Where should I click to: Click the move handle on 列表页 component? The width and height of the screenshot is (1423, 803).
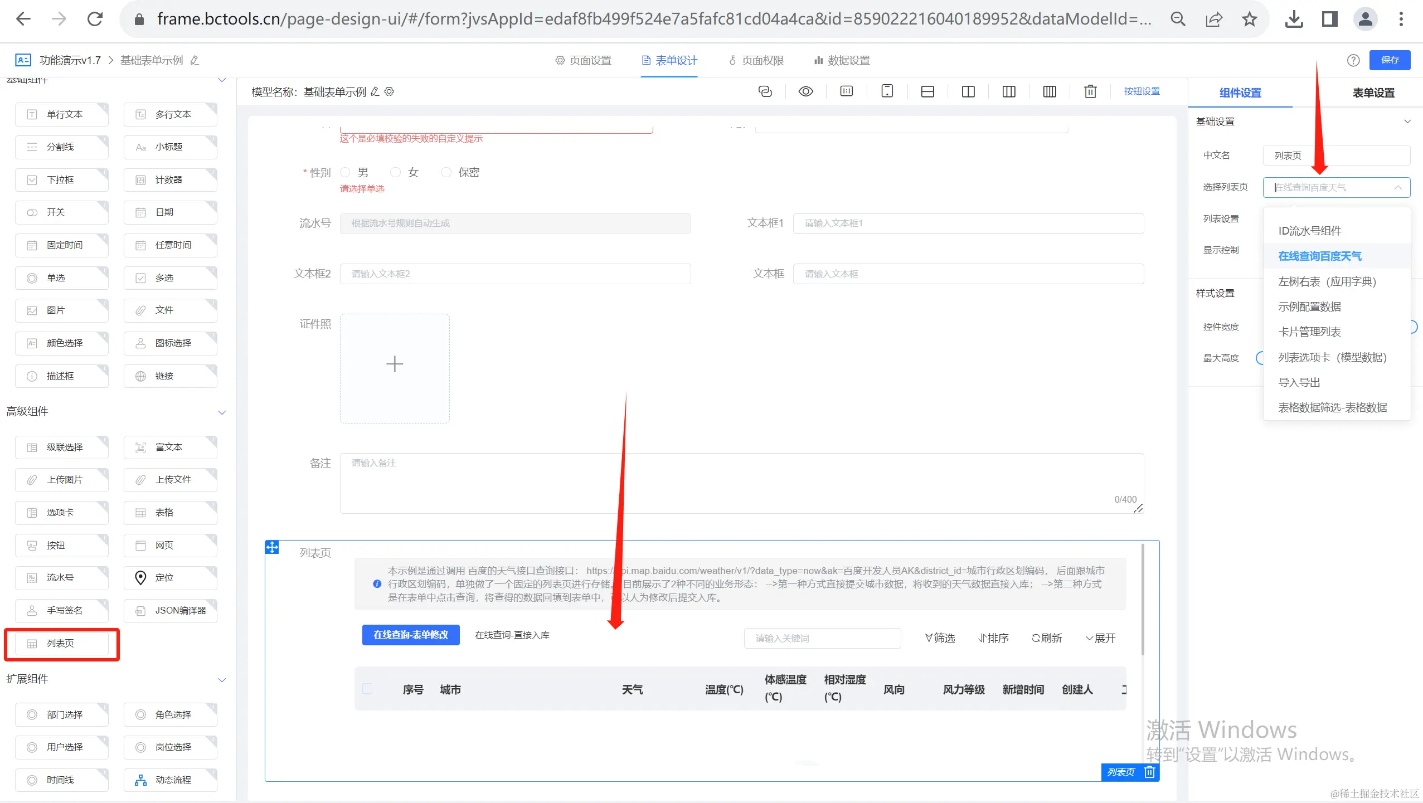(x=272, y=547)
